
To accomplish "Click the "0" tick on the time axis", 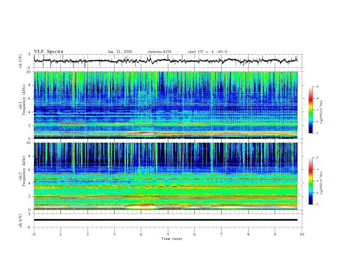I will [34, 234].
